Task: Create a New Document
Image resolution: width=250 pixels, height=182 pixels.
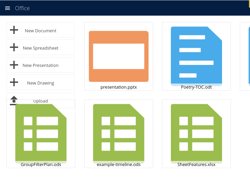Action: [41, 30]
